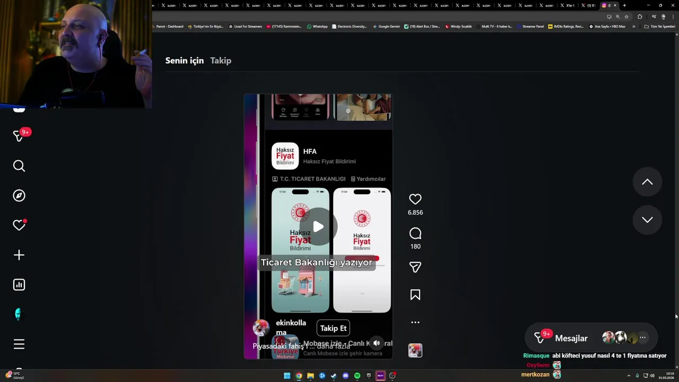Open the Electronic Diversity bookmark
The image size is (679, 382).
350,27
